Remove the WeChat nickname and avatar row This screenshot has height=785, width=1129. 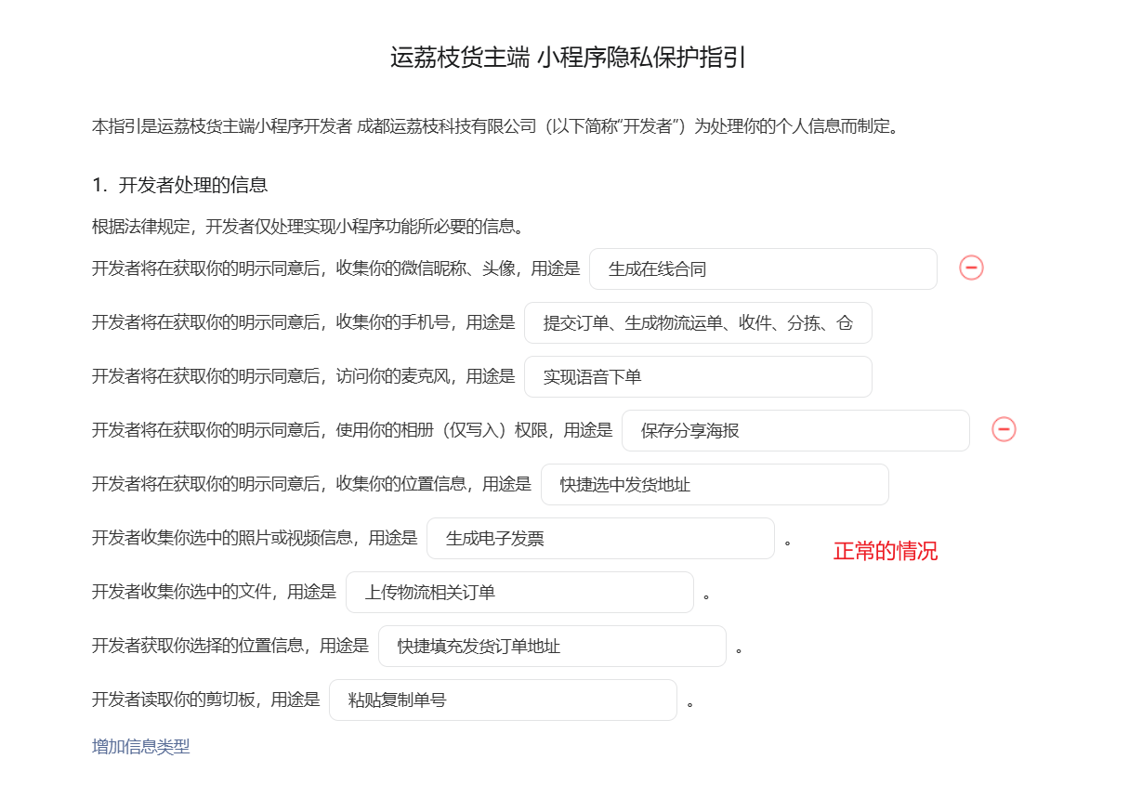pos(971,268)
